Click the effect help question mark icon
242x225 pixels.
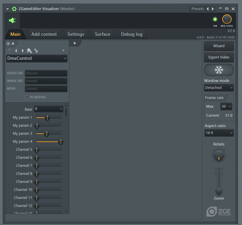point(9,50)
